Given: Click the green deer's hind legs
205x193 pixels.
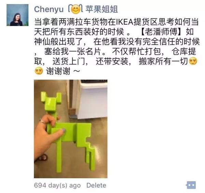Looking at the screenshot, I should click(90, 156).
